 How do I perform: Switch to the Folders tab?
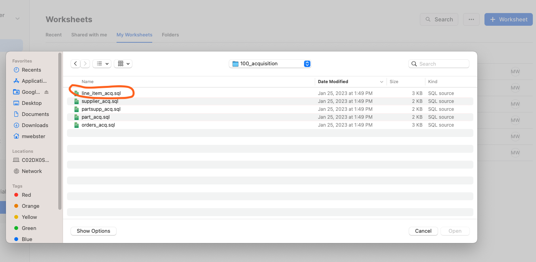tap(170, 35)
